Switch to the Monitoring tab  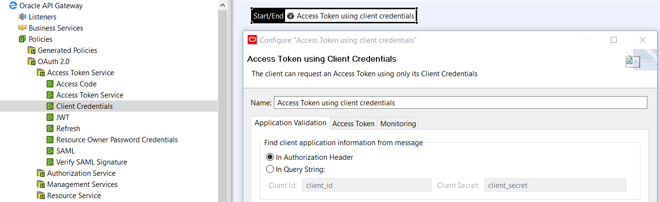[398, 124]
